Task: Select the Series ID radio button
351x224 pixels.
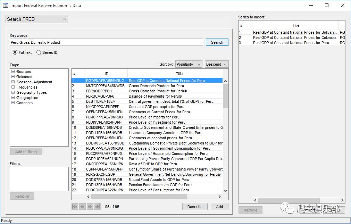Action: coord(39,52)
